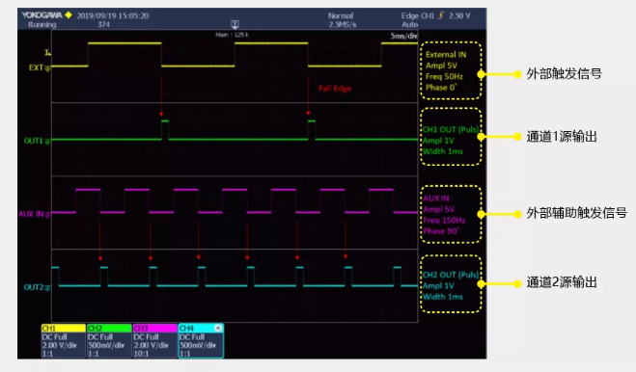Select the yellow CH1 channel tab
This screenshot has width=636, height=372.
click(x=64, y=328)
